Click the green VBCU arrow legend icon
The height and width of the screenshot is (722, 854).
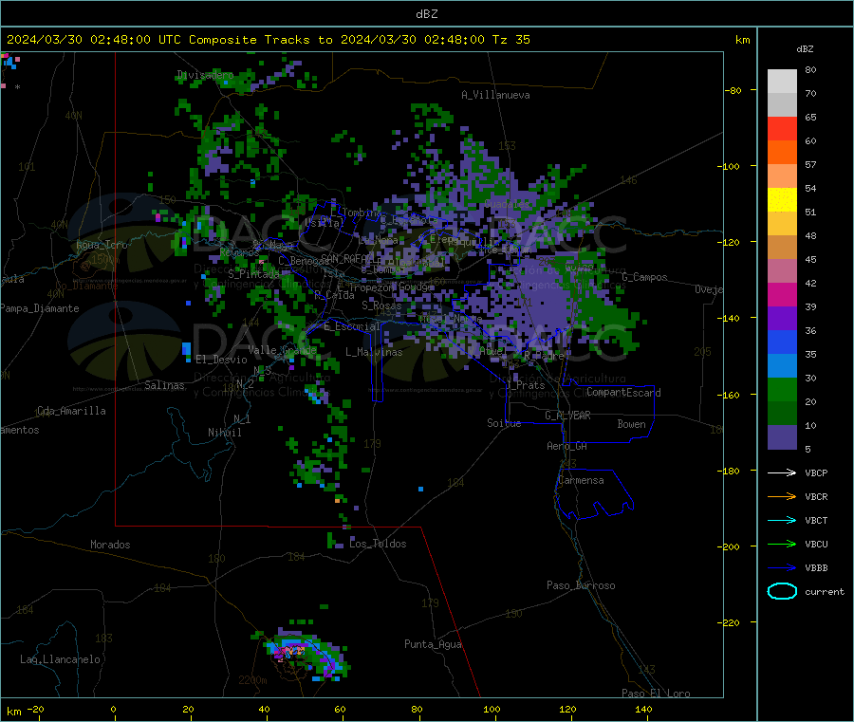(782, 544)
